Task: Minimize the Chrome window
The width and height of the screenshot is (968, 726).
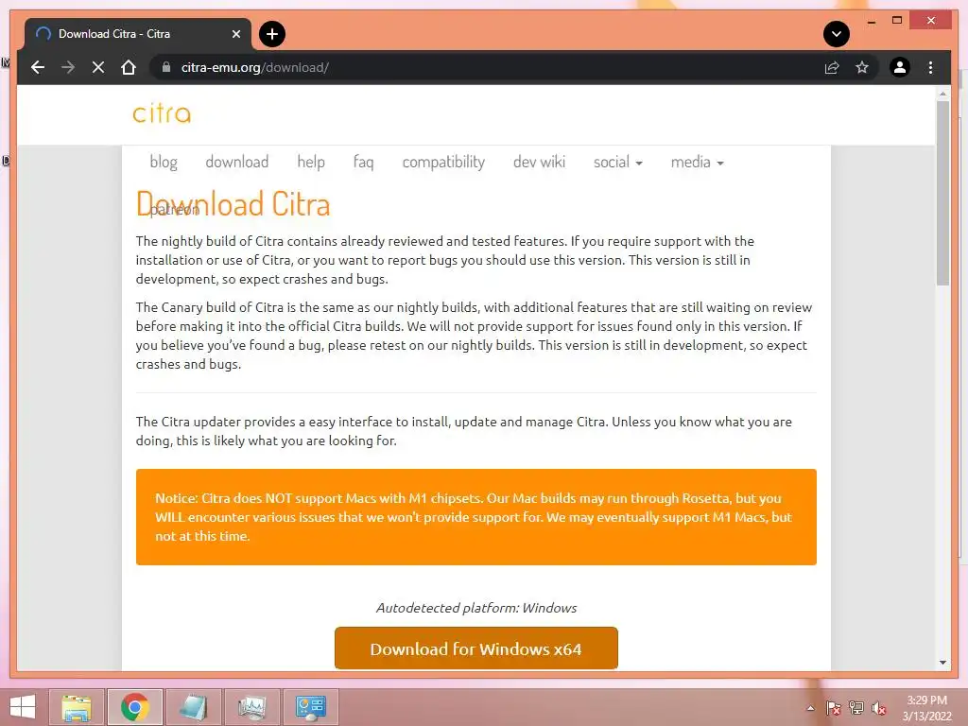Action: click(871, 21)
